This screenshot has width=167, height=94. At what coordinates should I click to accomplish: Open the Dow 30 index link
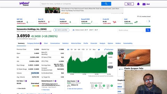click(41, 19)
